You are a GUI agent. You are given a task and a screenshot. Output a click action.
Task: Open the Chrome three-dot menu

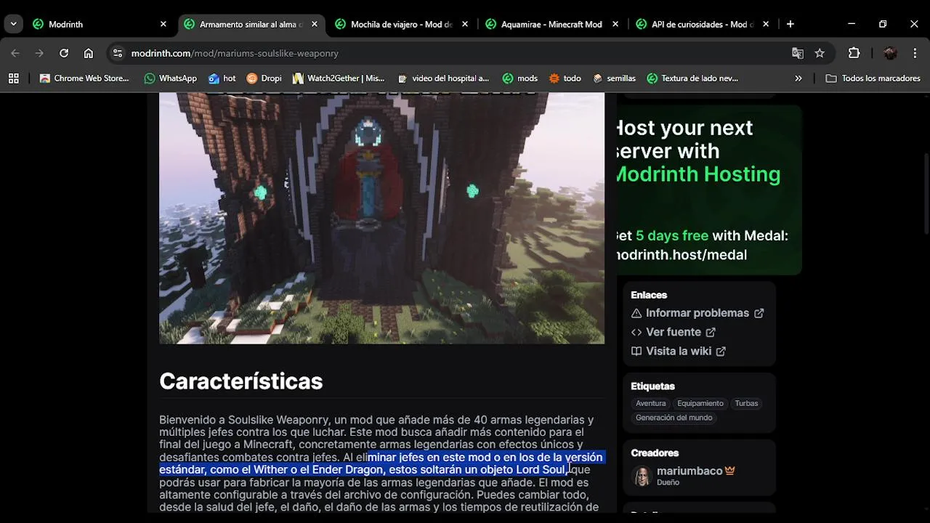[915, 53]
